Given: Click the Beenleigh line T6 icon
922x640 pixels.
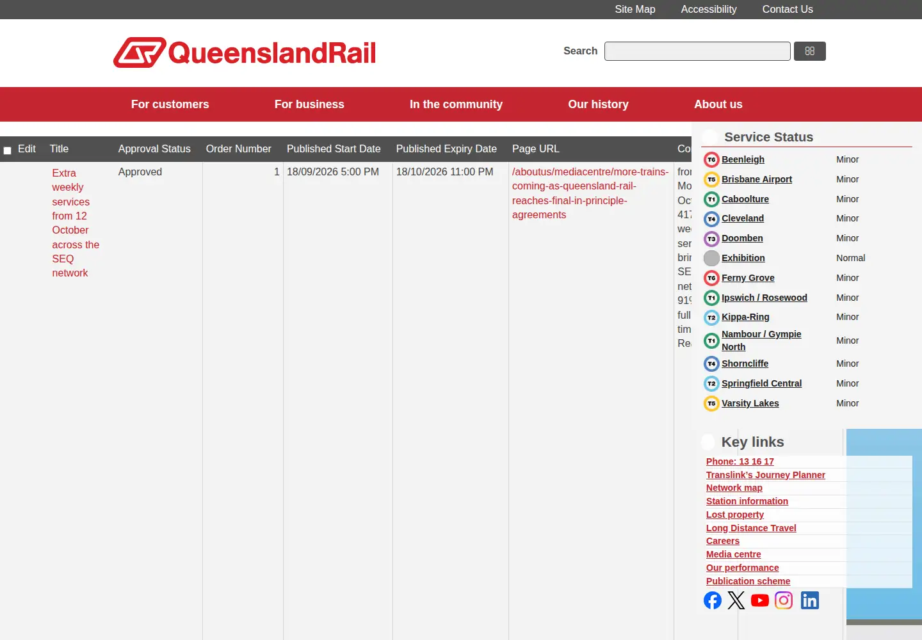Looking at the screenshot, I should click(711, 159).
